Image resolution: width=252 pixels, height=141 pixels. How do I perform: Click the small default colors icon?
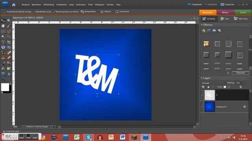pyautogui.click(x=2, y=92)
